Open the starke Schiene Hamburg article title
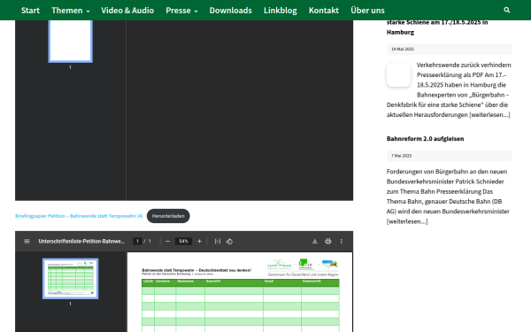The height and width of the screenshot is (332, 531). [437, 27]
